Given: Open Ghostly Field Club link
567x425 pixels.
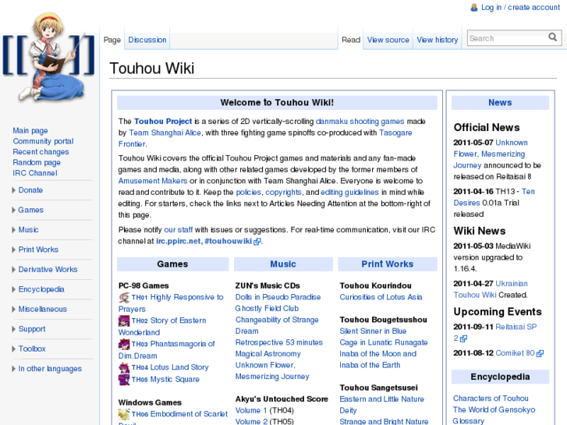Looking at the screenshot, I should click(x=267, y=309).
